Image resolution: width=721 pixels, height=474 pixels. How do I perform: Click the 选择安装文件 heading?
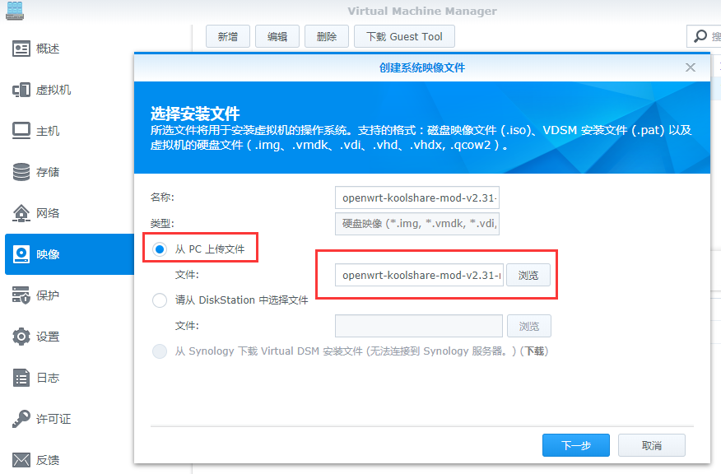[195, 113]
